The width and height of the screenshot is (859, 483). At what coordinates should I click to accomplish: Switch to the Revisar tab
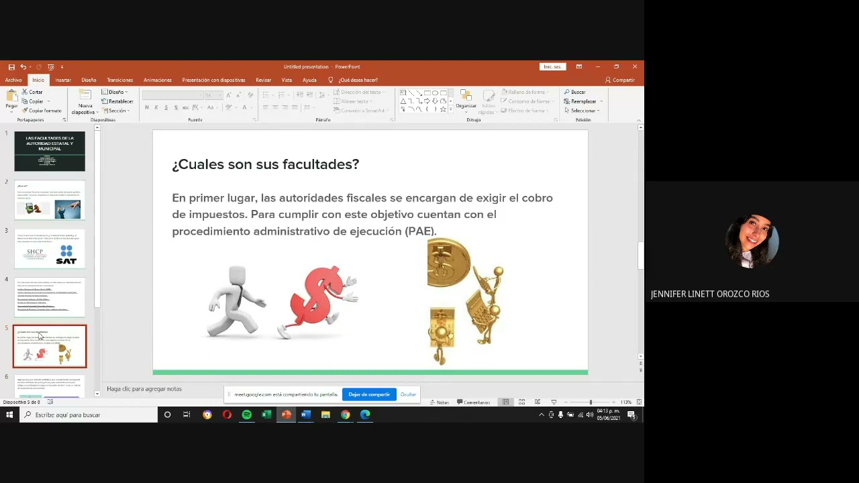(264, 80)
